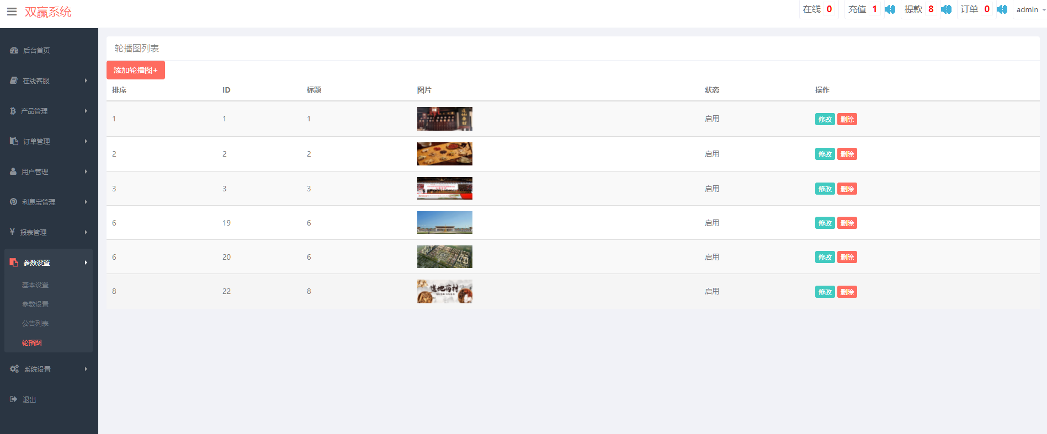Click the 报表管理 yen icon

12,232
